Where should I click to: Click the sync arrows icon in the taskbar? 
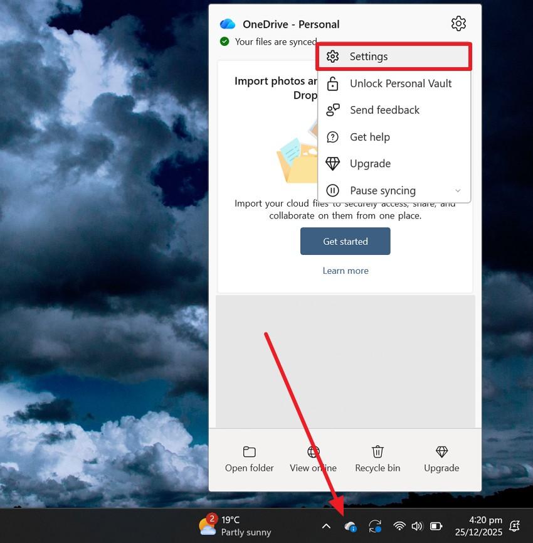[375, 526]
